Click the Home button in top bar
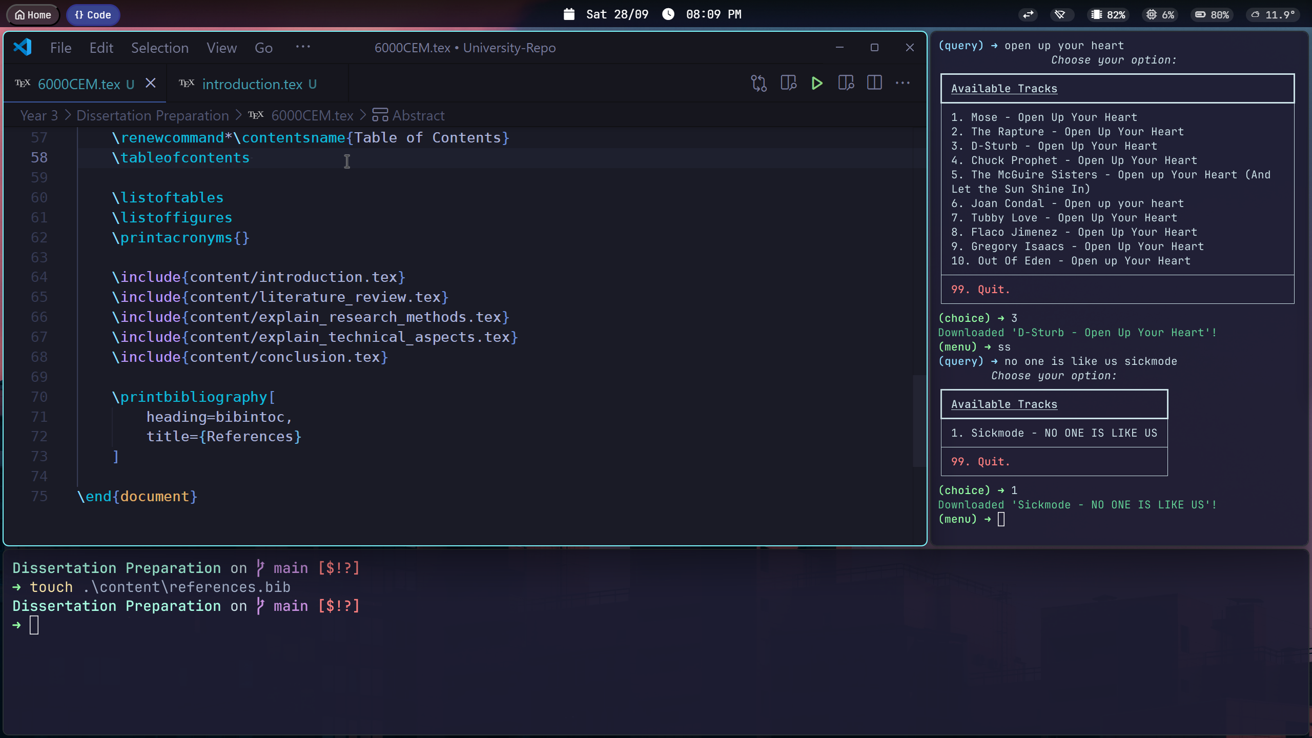The image size is (1312, 738). coord(33,15)
